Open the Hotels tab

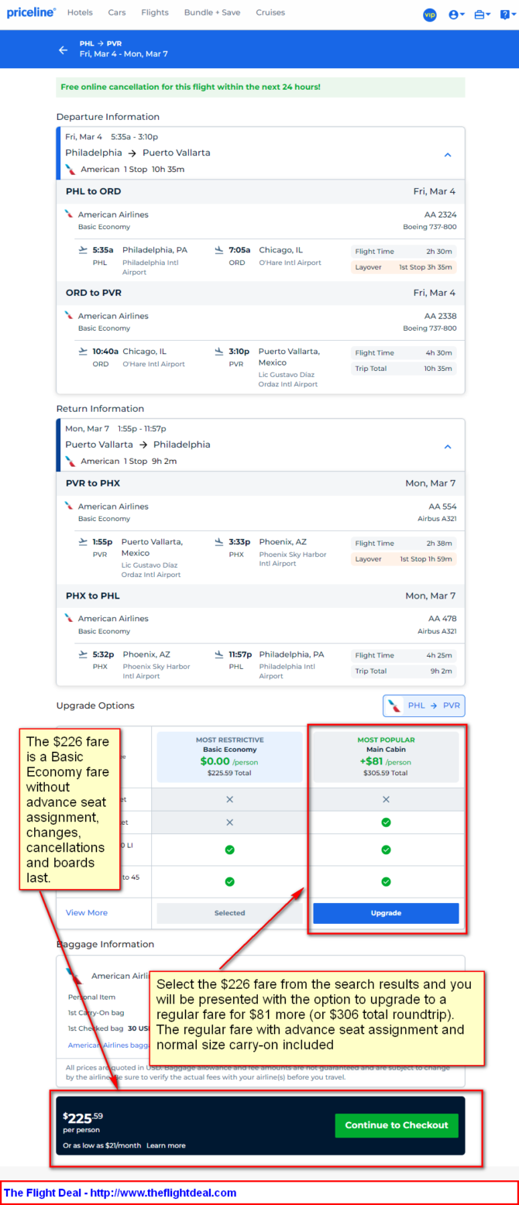(80, 12)
